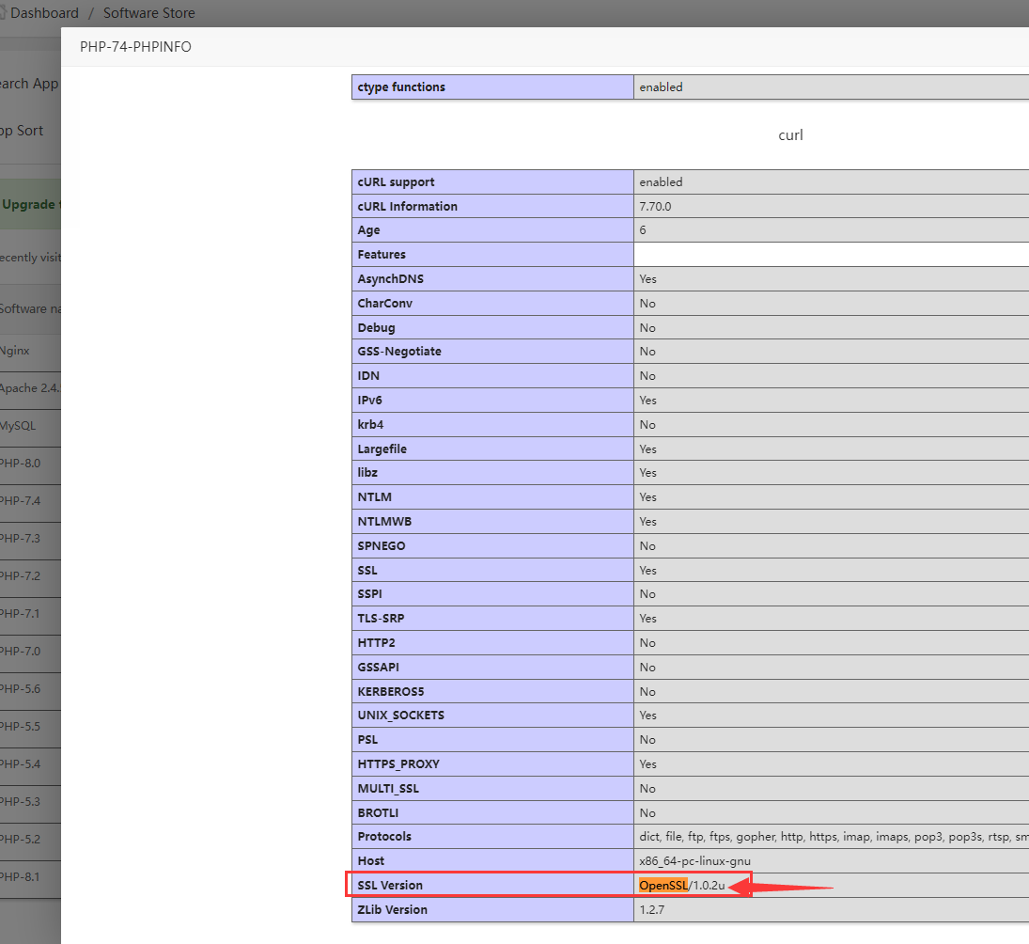Click the curl section heading
This screenshot has width=1029, height=944.
tap(790, 135)
